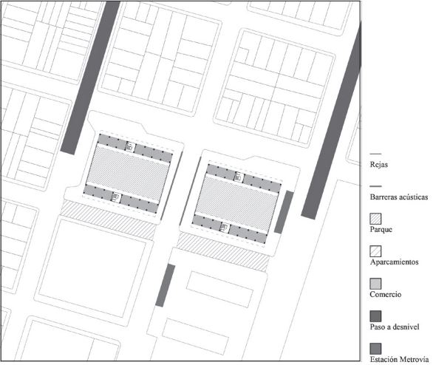Click the Comercio light gray legend swatch
433x365 pixels.
[375, 284]
